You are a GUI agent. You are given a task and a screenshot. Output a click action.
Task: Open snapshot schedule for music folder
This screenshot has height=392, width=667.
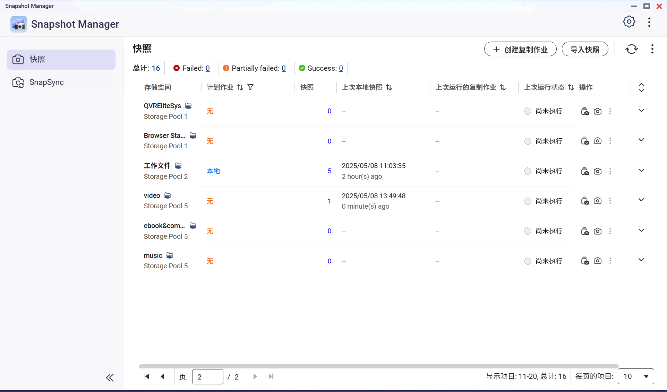[585, 261]
